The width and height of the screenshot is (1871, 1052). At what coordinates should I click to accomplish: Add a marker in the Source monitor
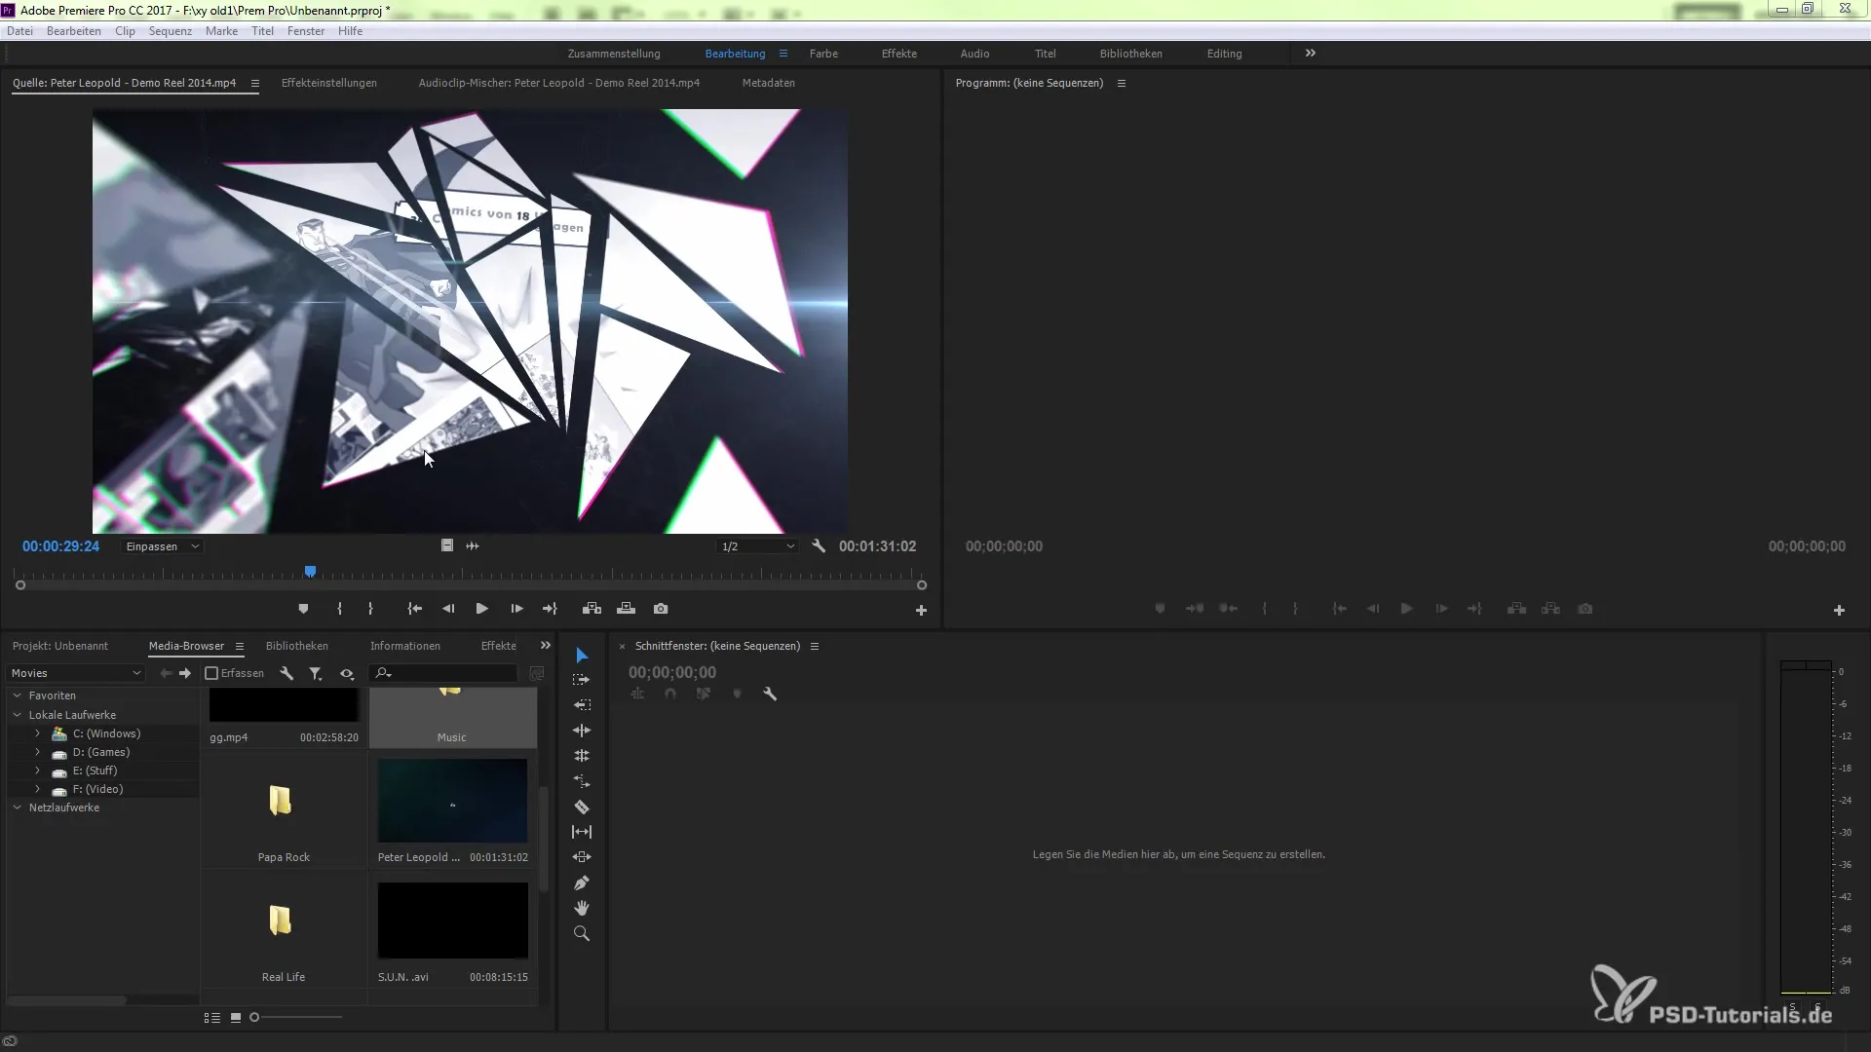303,609
